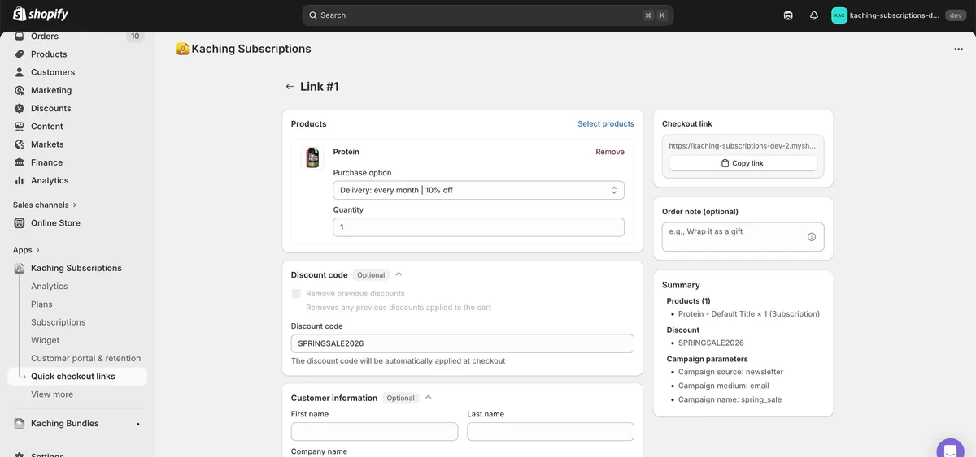This screenshot has width=976, height=457.
Task: Open notifications bell
Action: point(814,15)
